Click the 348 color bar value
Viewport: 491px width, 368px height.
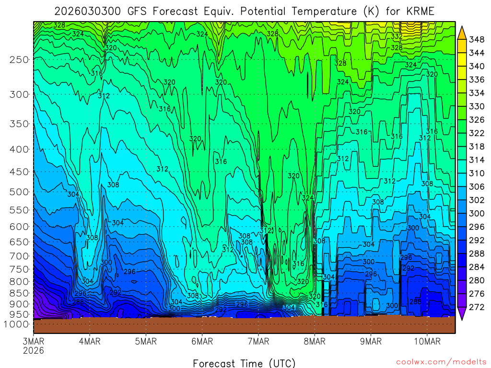[477, 39]
